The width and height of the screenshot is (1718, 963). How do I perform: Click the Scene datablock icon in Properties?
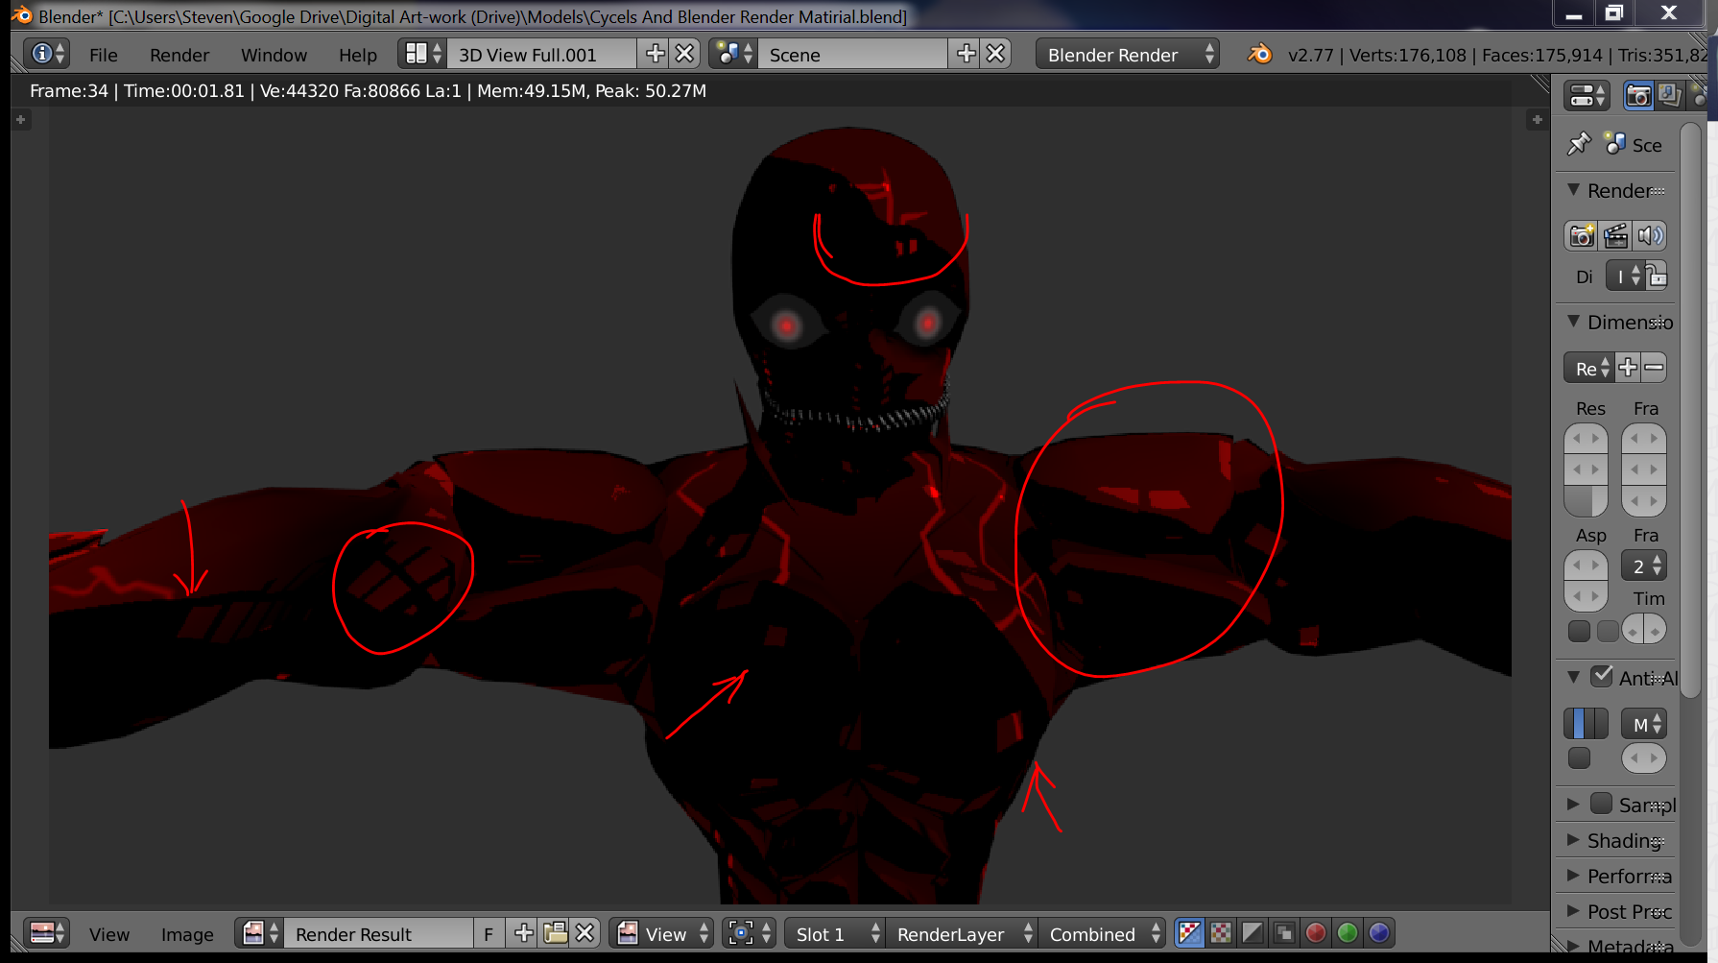coord(1615,144)
